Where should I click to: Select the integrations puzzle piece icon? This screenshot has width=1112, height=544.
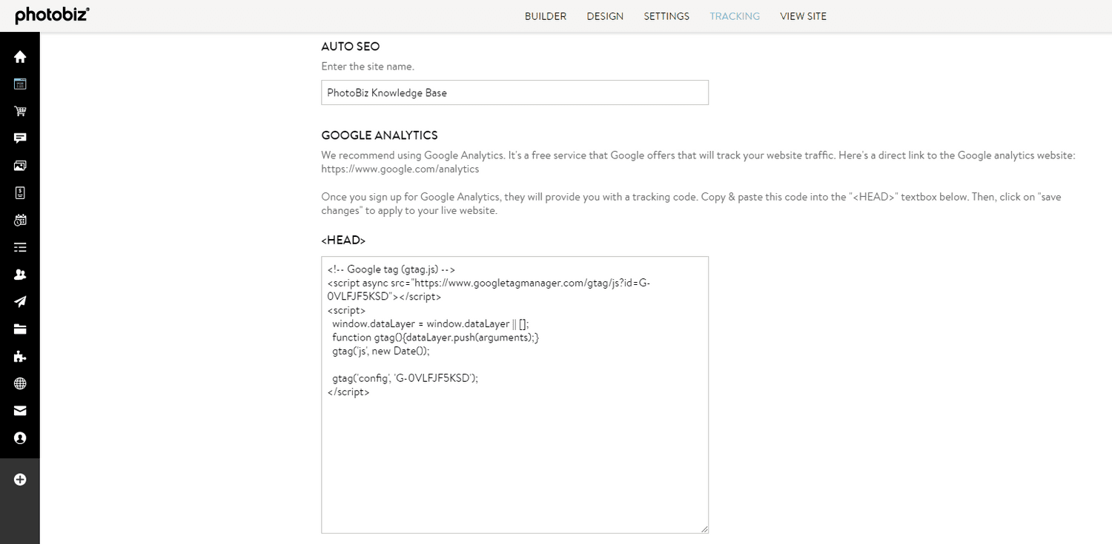[19, 356]
